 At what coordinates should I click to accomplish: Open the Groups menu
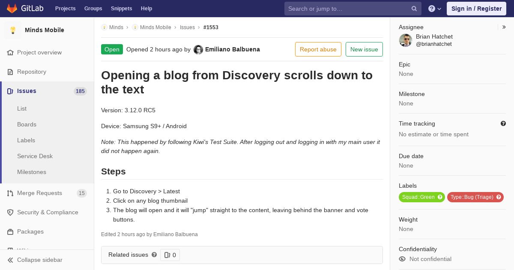tap(93, 9)
